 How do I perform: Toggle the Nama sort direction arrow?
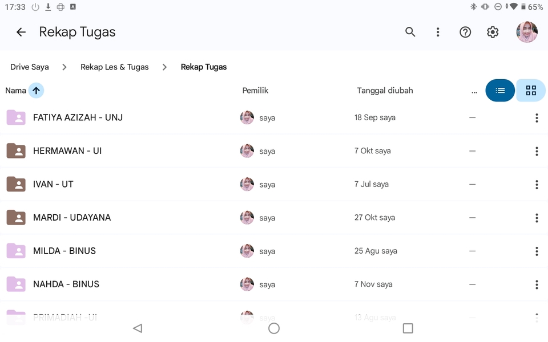tap(36, 91)
